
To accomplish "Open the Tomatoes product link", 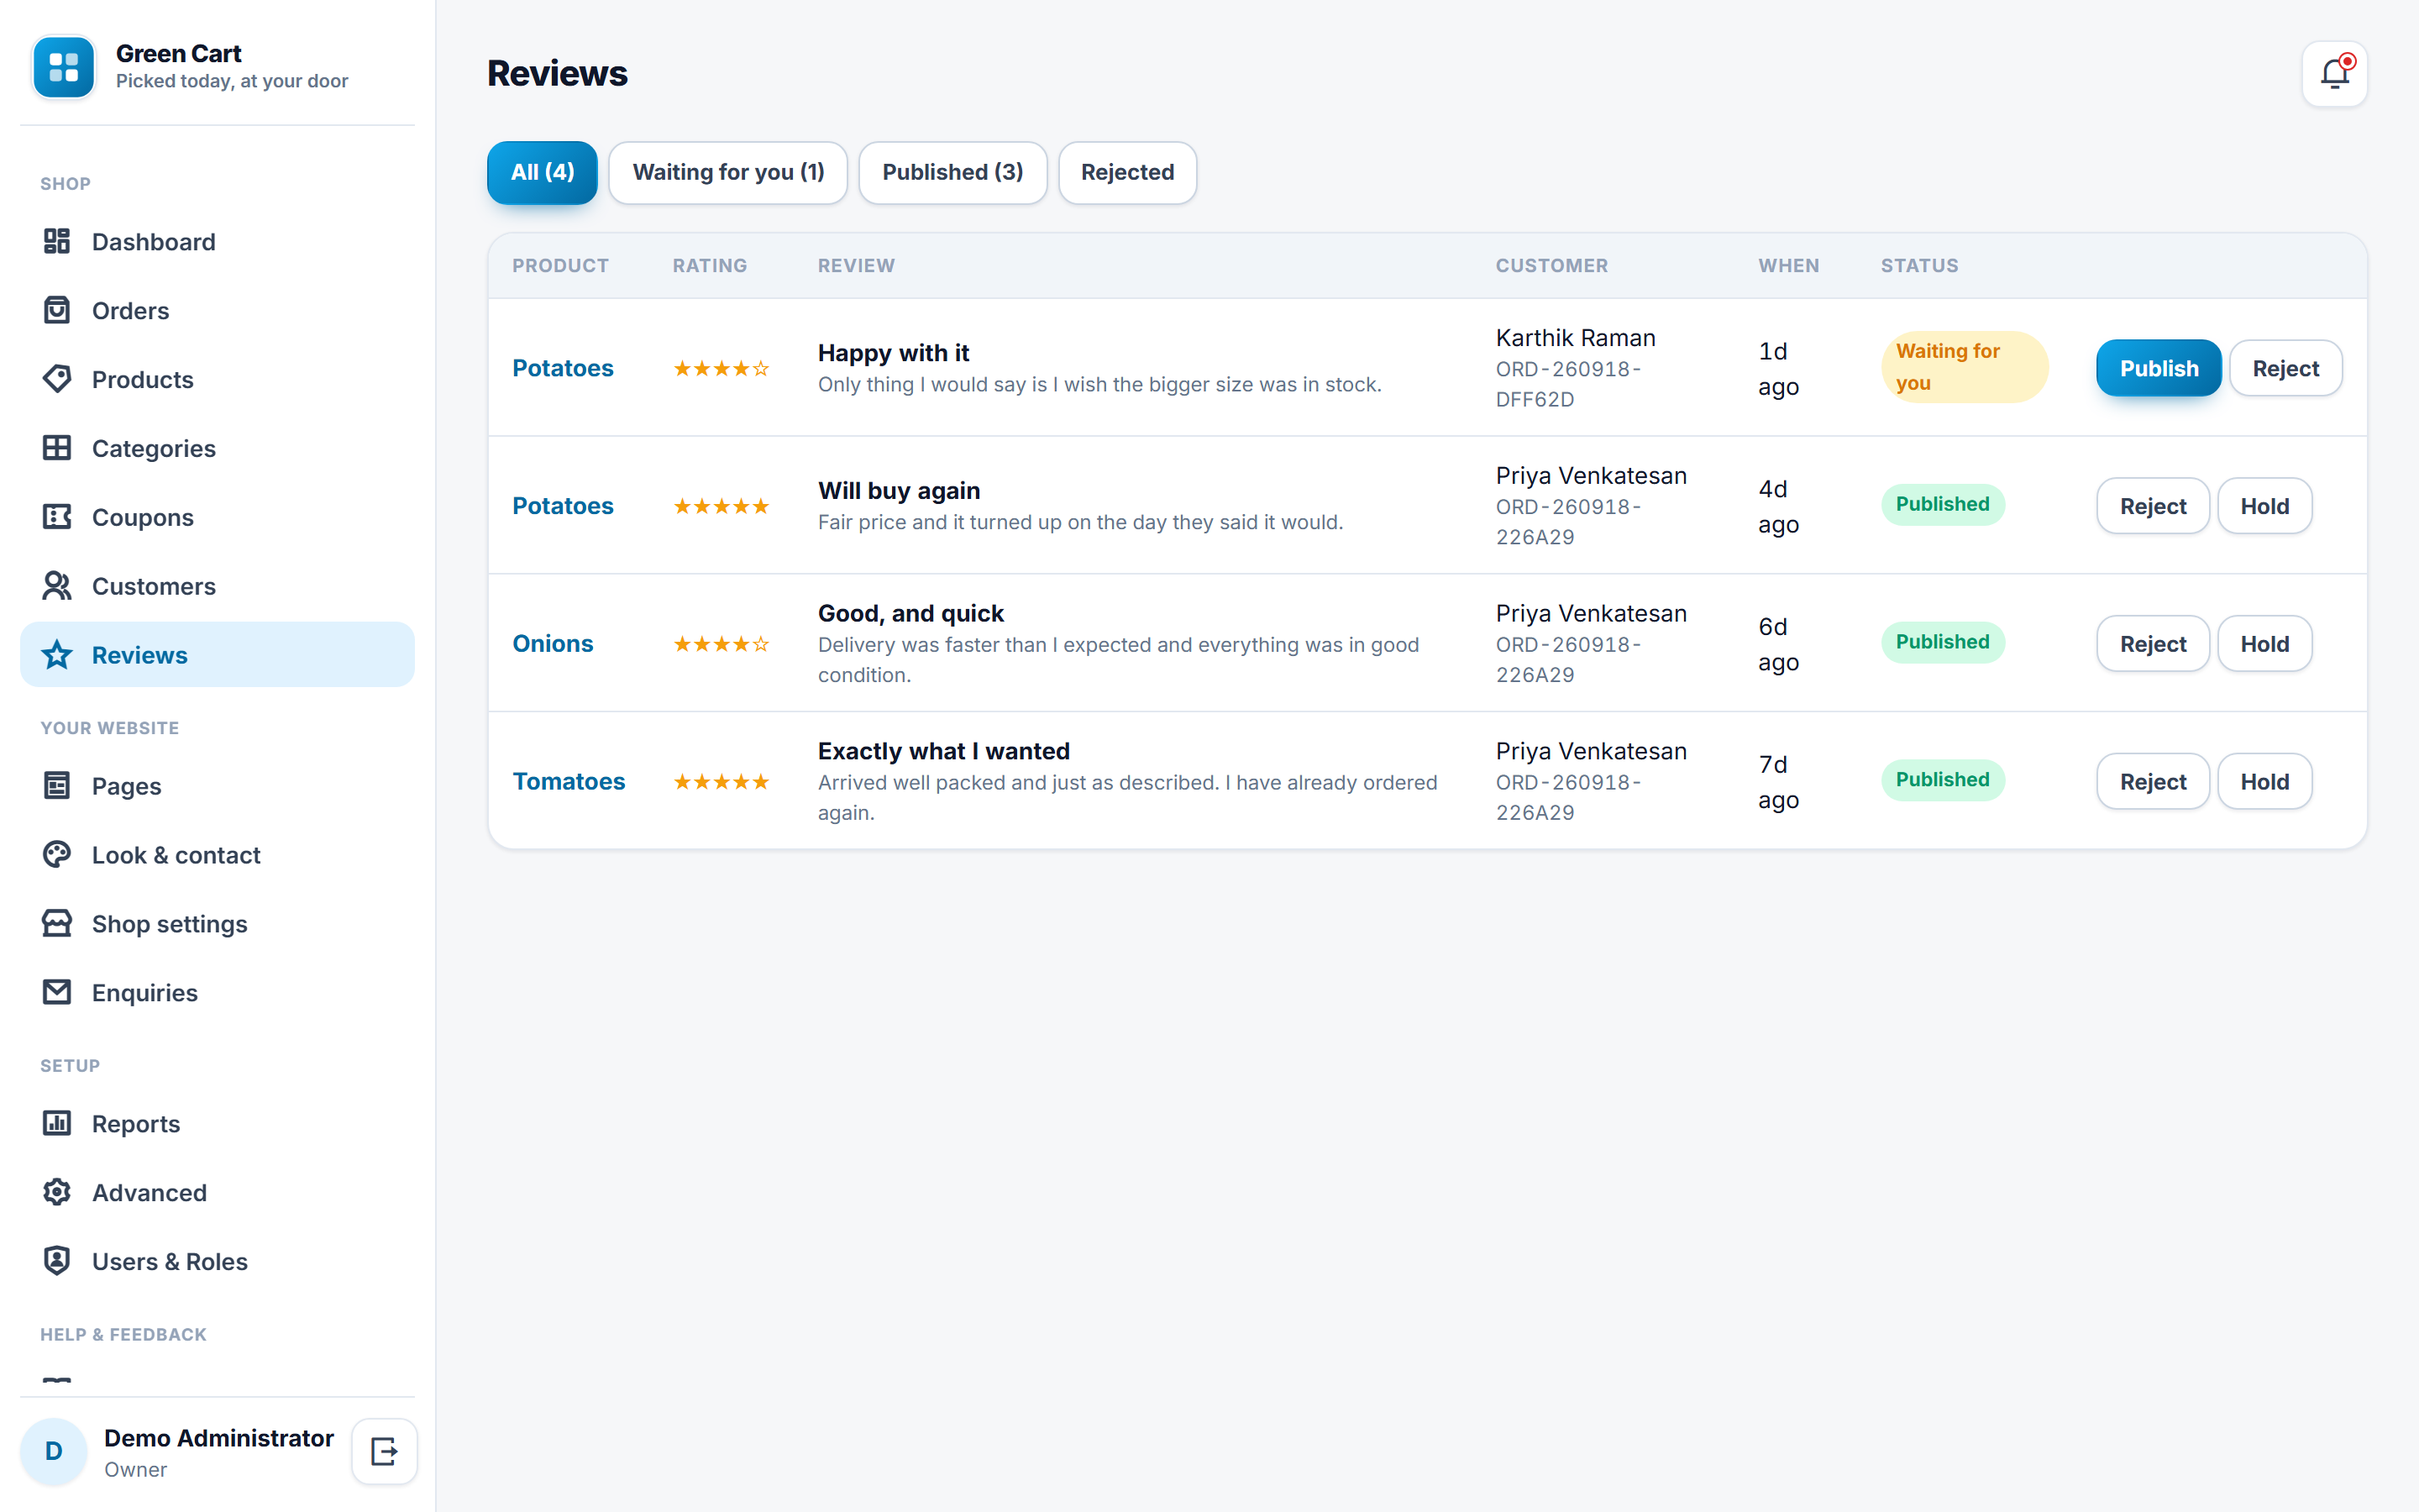I will [569, 782].
